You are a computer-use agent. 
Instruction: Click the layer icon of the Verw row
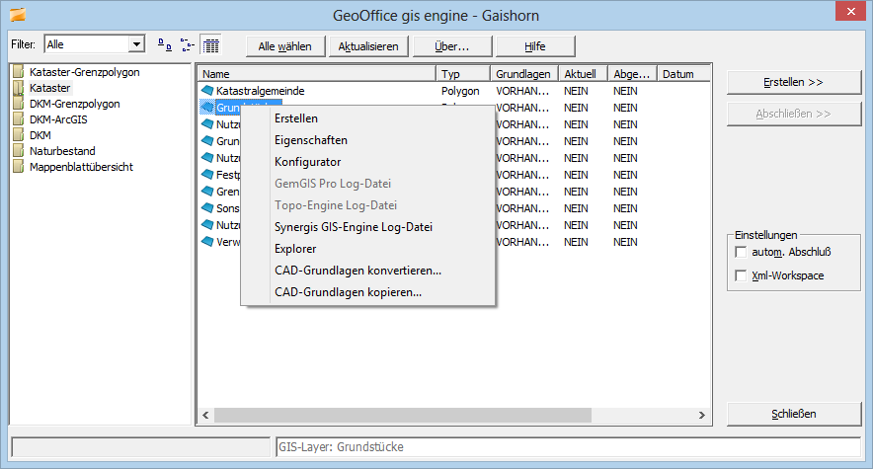click(207, 242)
